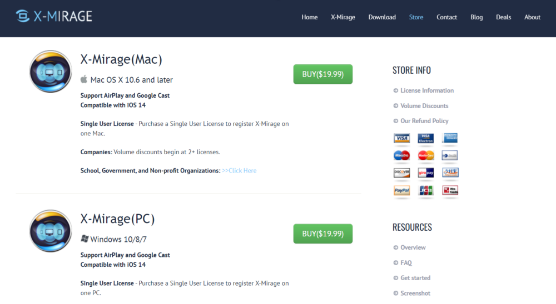Click 'Single User License' text in Mac section
The width and height of the screenshot is (556, 304).
tap(107, 124)
